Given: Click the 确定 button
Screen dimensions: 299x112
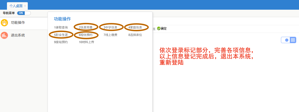Looking at the screenshot, I should point(162,29).
